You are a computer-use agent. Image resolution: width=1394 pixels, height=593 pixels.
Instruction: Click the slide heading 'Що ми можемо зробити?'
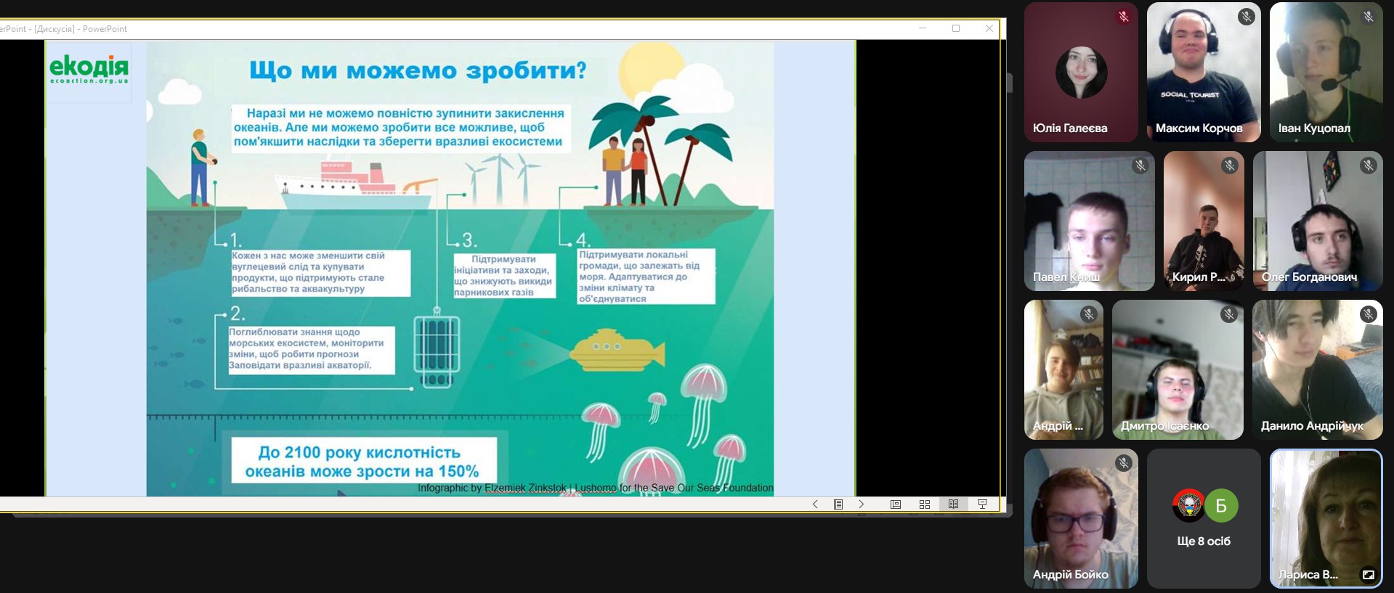[418, 71]
